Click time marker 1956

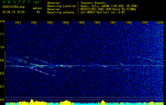97,22
